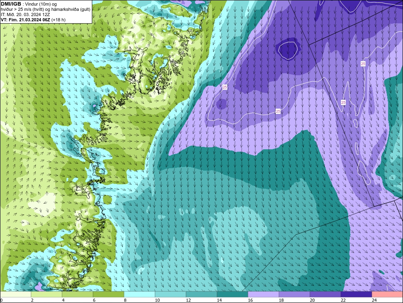Click the legend value '22'
Screen dimensions: 403x303
pos(343,300)
